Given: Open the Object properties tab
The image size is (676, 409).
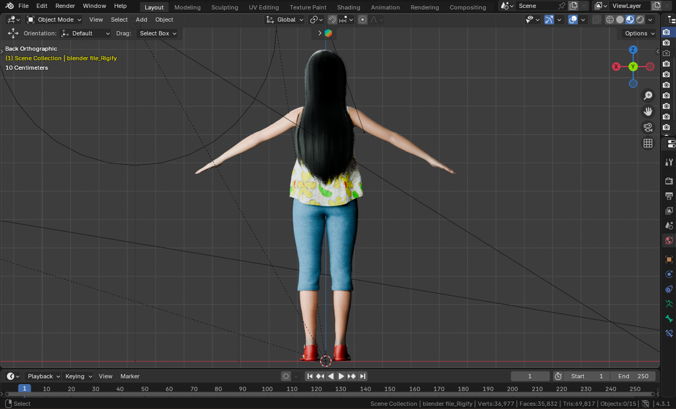Looking at the screenshot, I should point(669,259).
